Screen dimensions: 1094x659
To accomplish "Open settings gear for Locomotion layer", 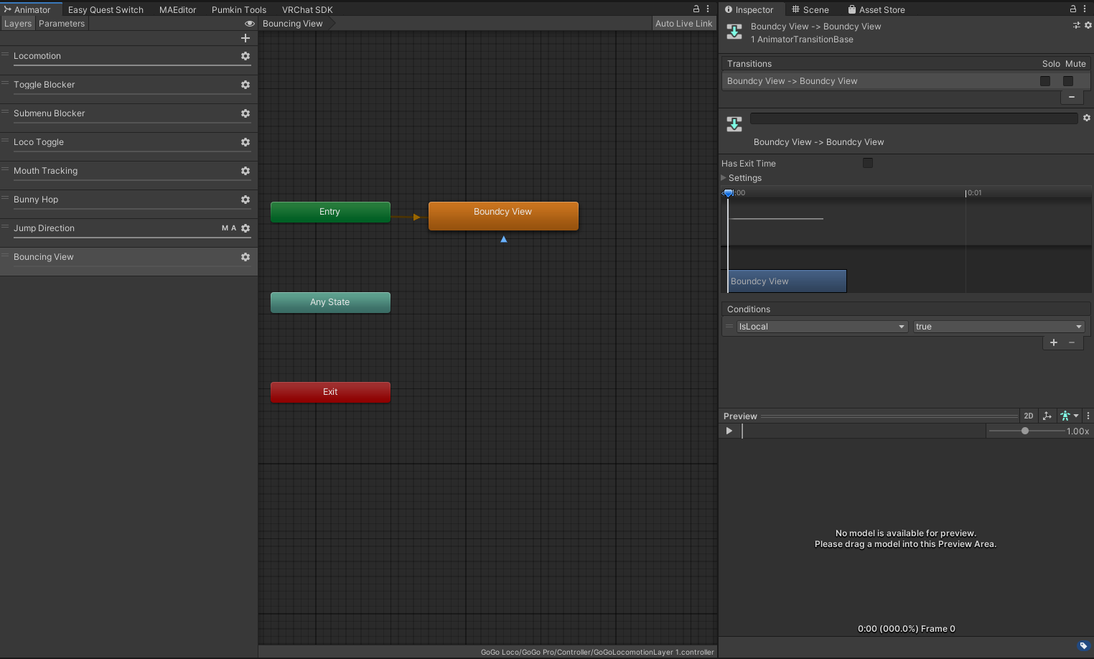I will coord(246,56).
